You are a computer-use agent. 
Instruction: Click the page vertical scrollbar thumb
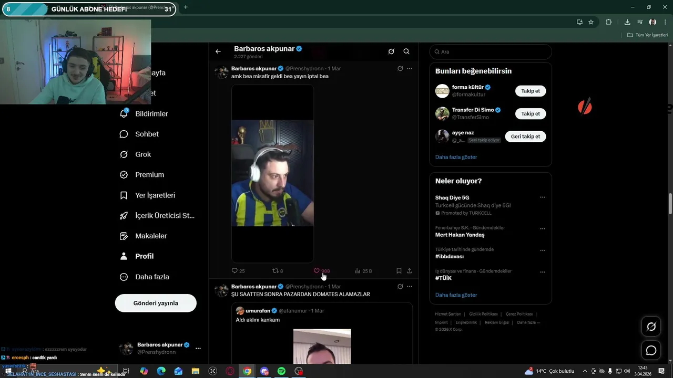pos(670,204)
